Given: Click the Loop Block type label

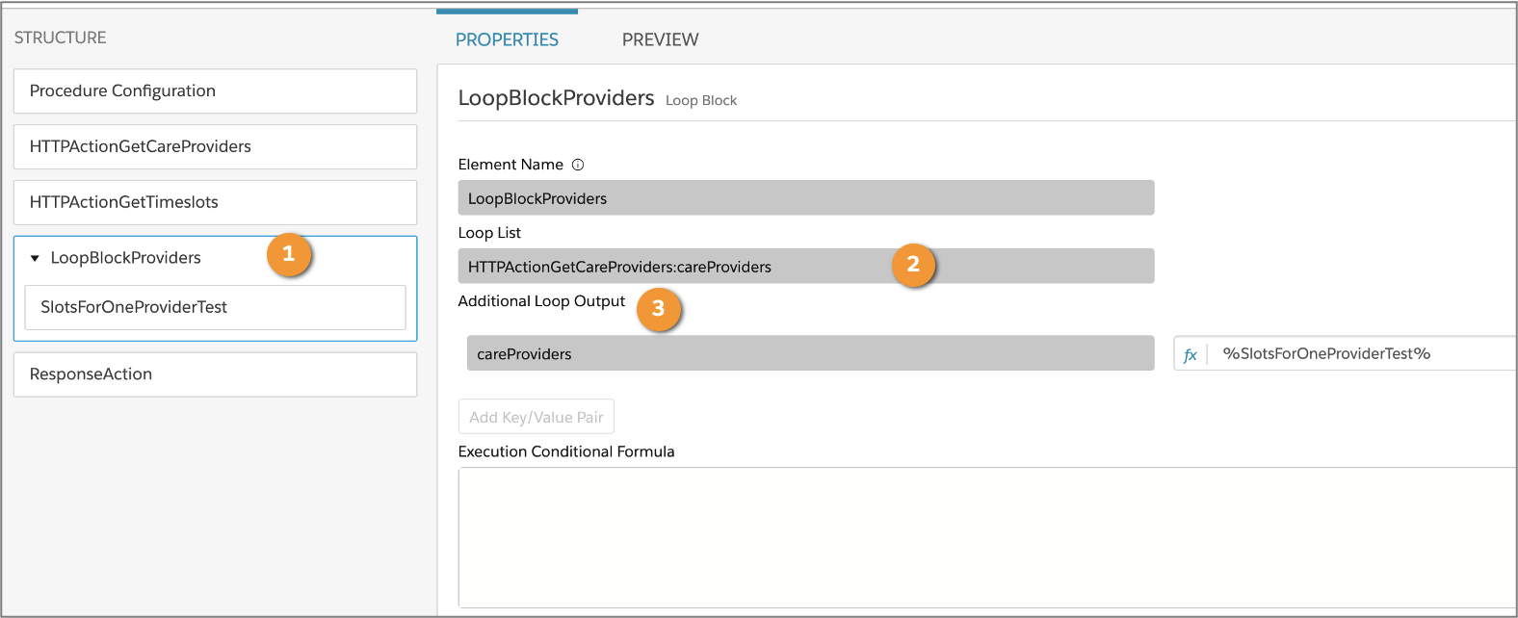Looking at the screenshot, I should click(701, 100).
